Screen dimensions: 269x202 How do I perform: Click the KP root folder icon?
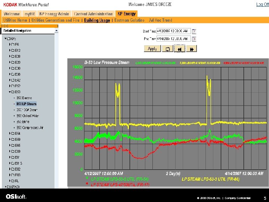point(9,39)
